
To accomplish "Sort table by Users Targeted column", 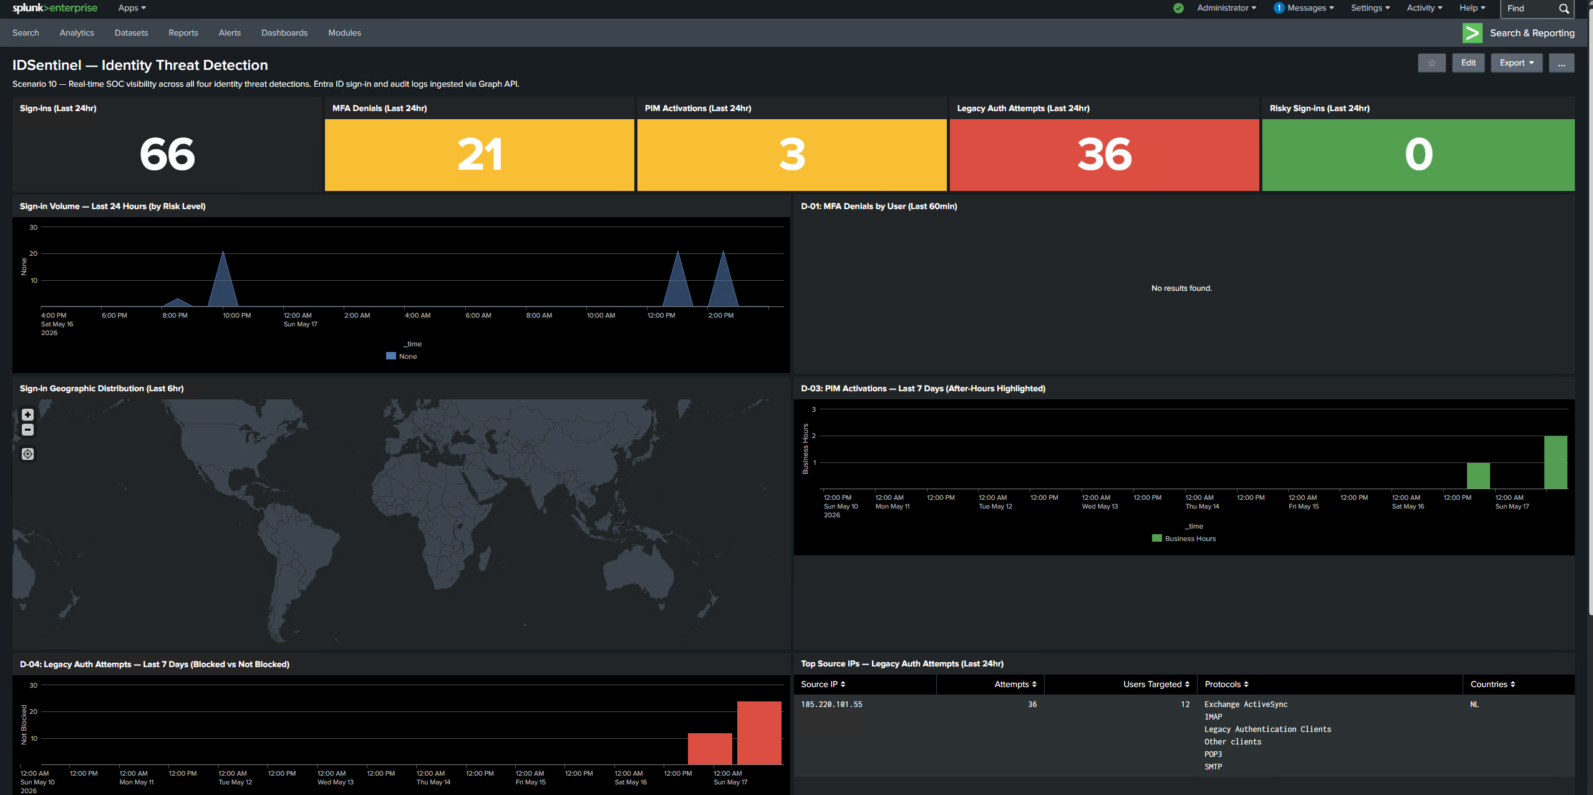I will pos(1156,684).
